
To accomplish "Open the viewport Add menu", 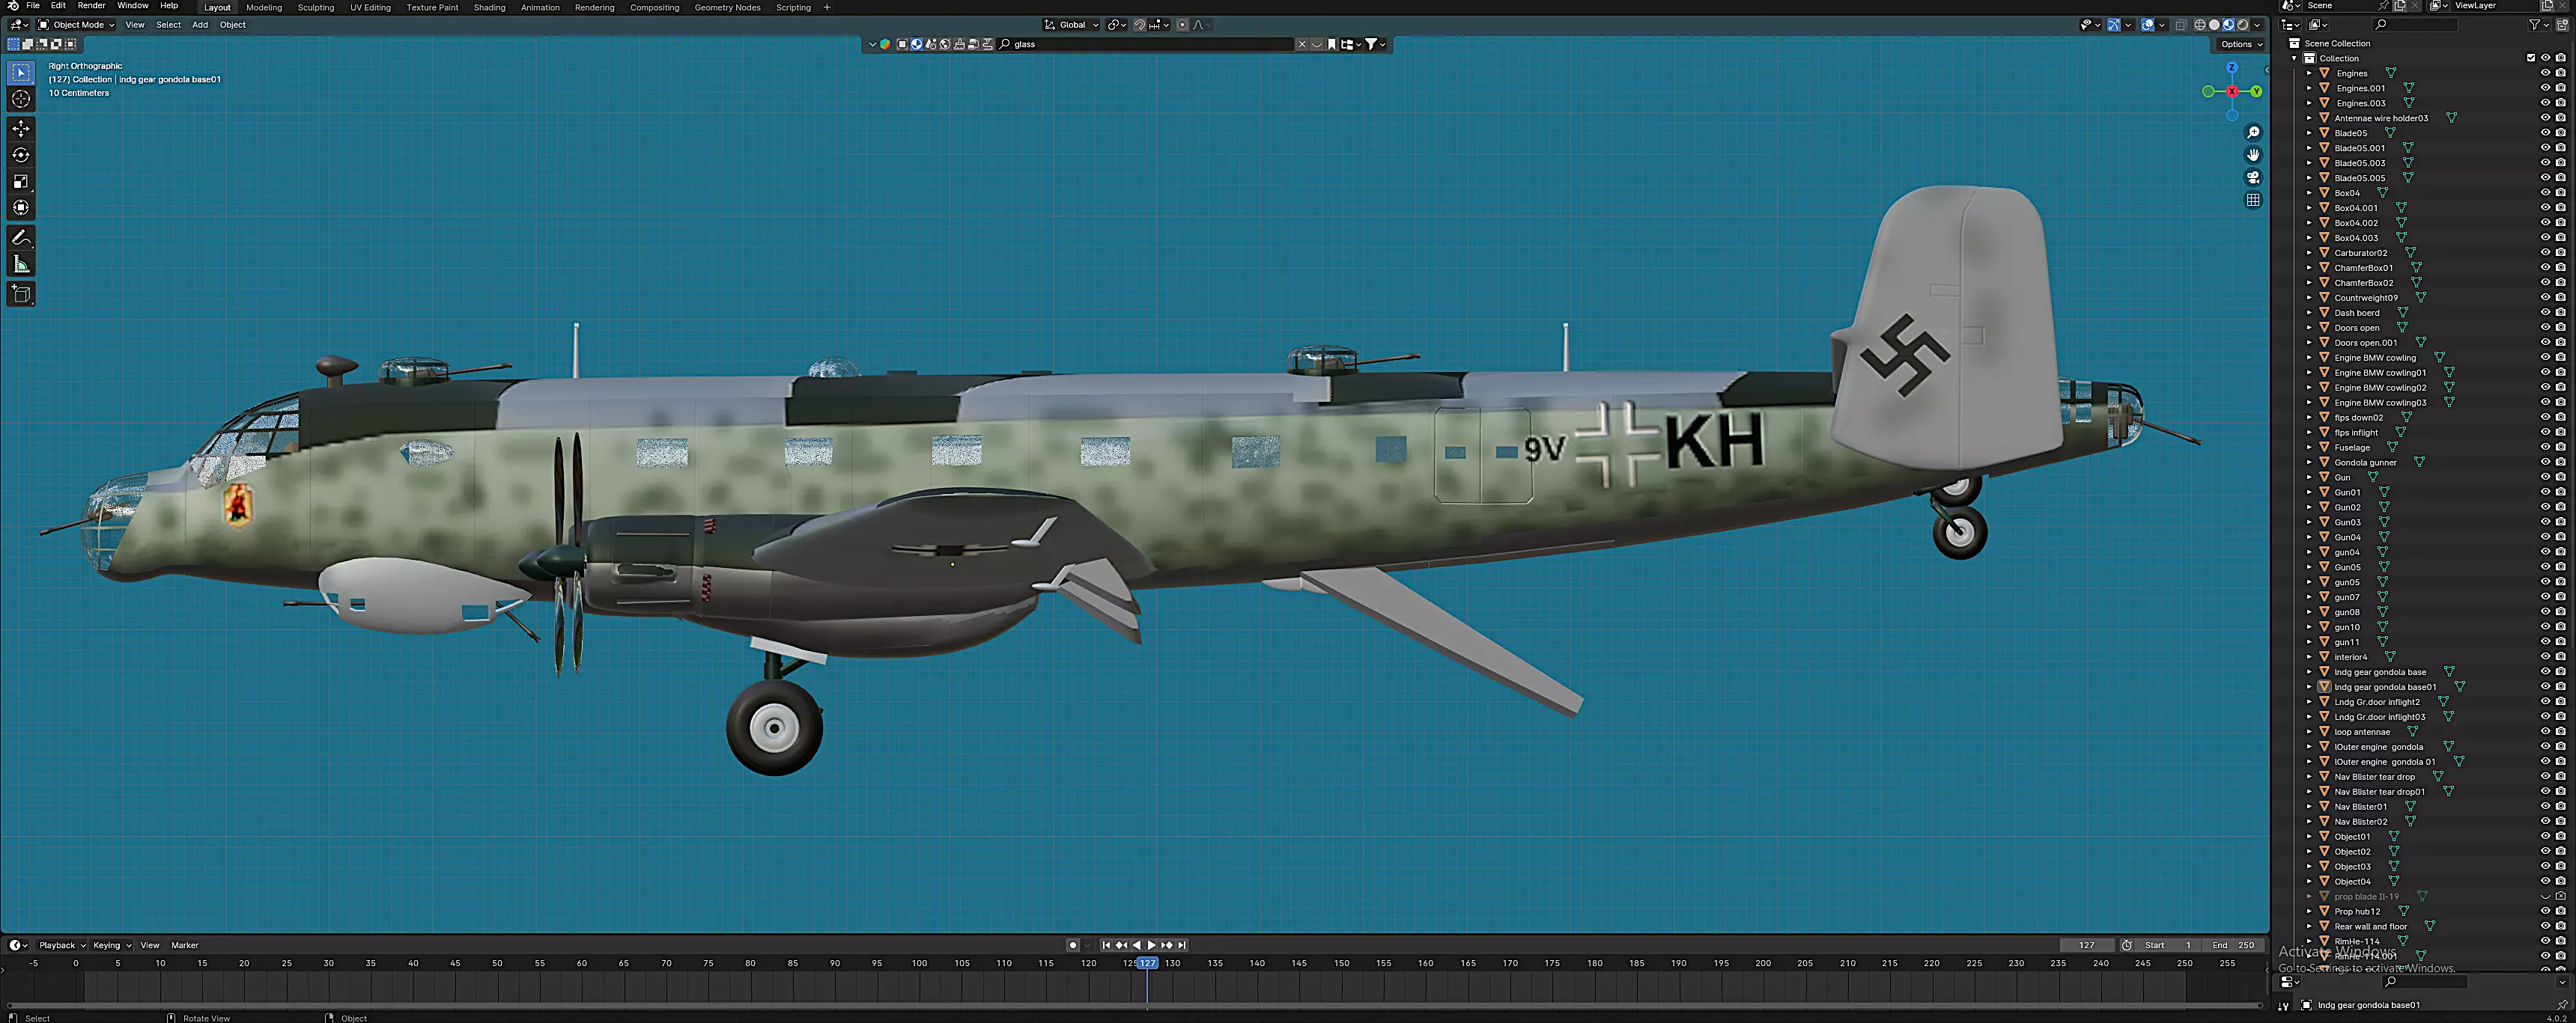I will click(200, 25).
